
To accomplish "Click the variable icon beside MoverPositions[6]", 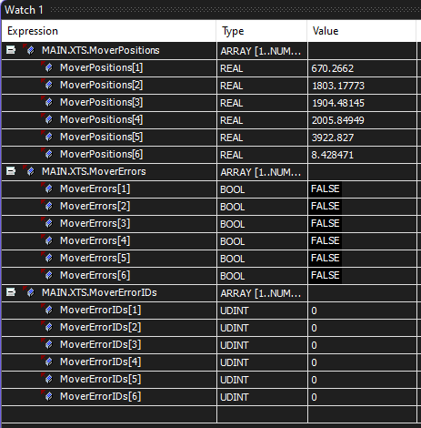I will (47, 154).
